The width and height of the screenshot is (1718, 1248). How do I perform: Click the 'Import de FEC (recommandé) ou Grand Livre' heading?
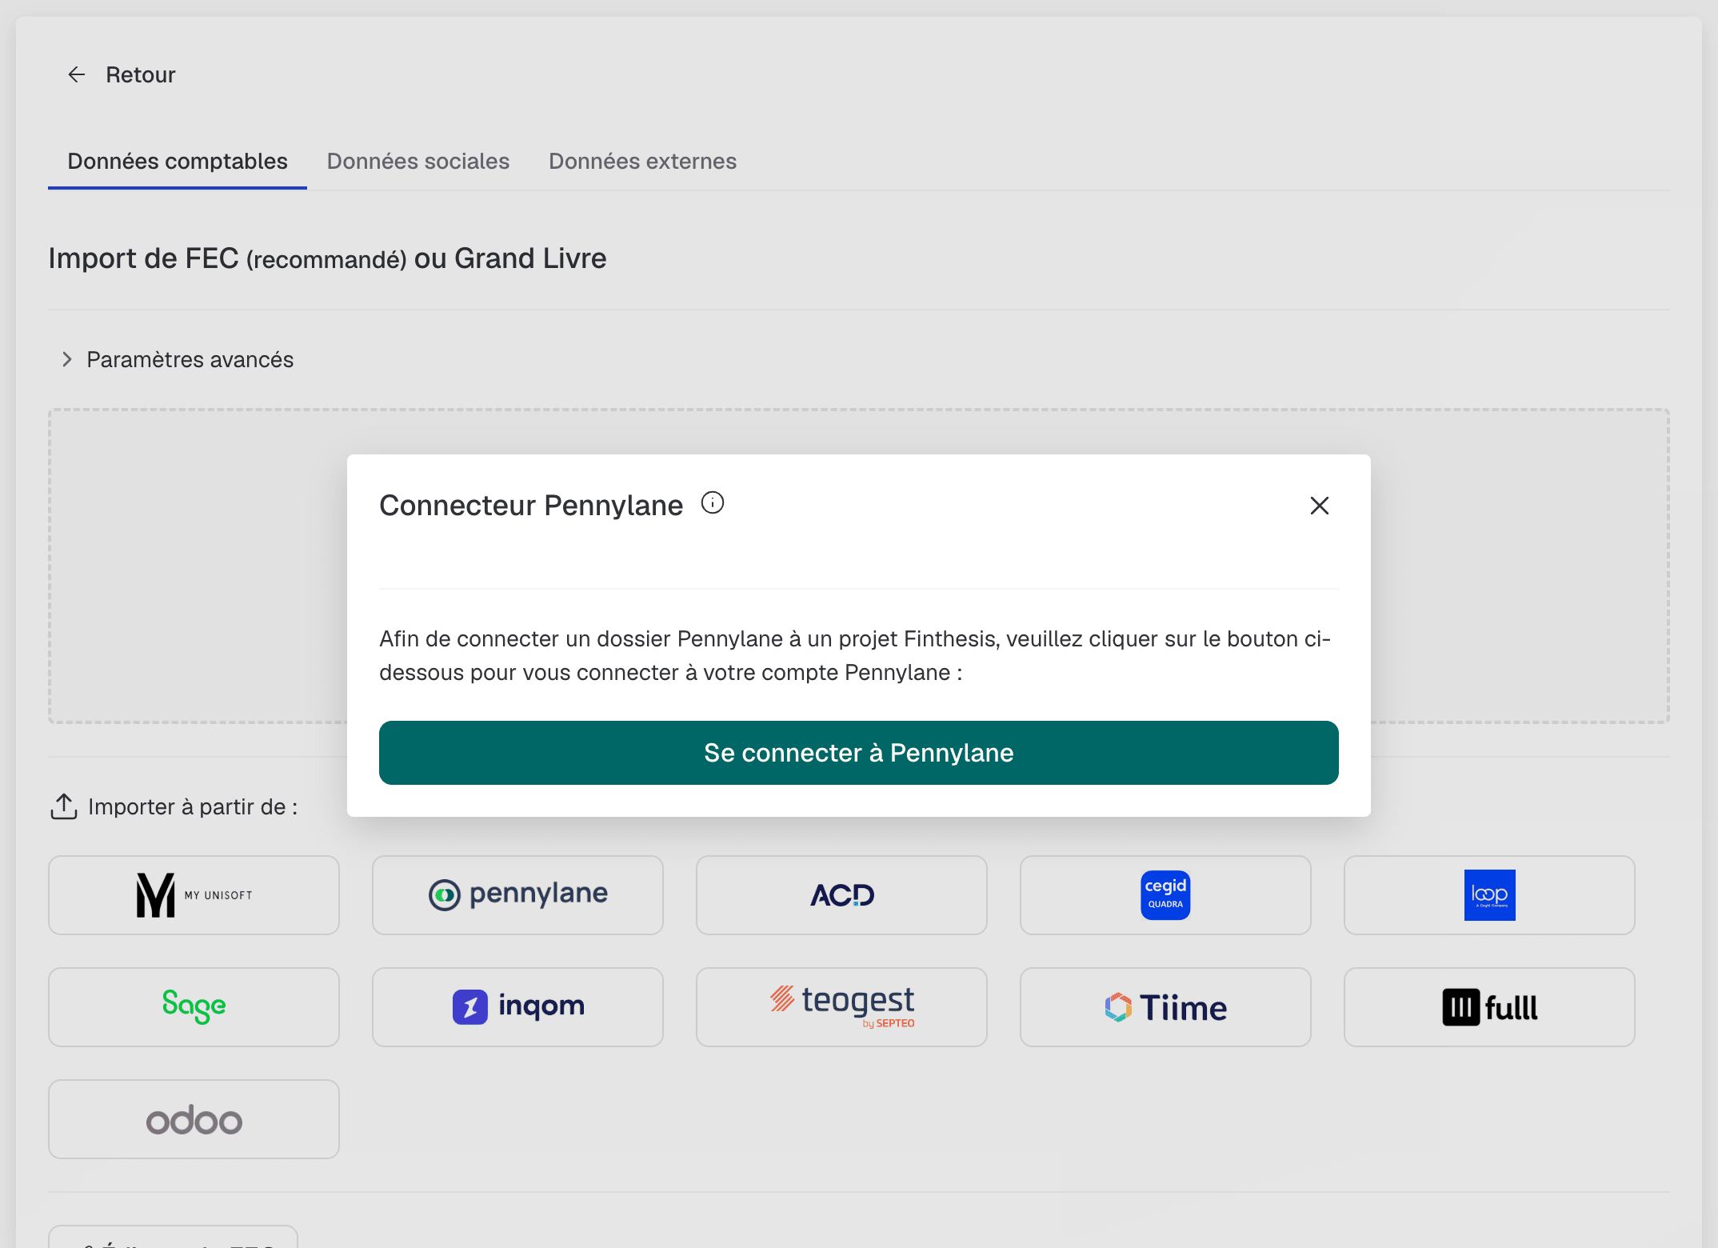[x=327, y=258]
